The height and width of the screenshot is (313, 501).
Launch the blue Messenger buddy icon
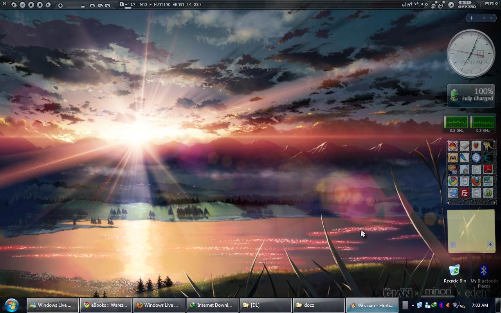(453, 193)
